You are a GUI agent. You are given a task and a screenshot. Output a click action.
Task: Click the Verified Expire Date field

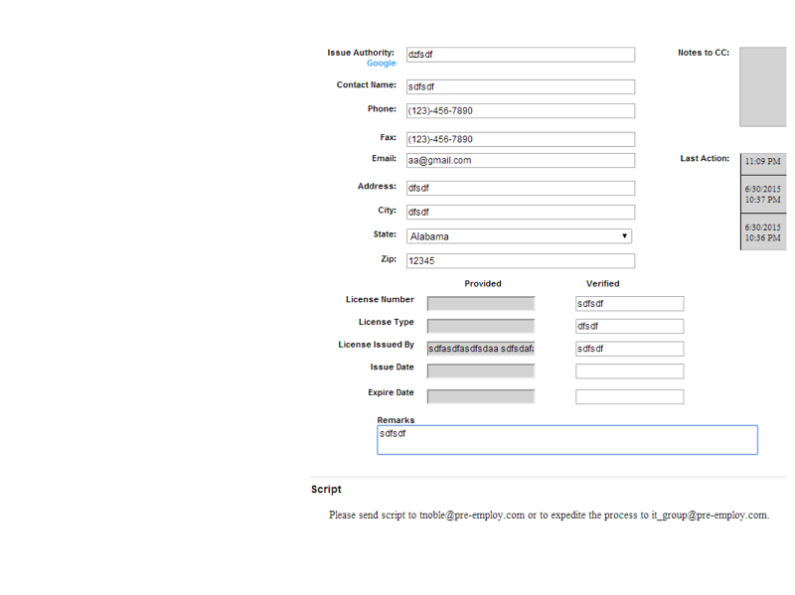point(630,397)
